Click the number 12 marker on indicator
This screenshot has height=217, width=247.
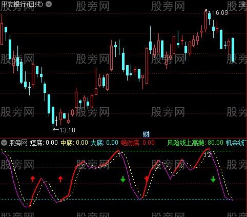(x=208, y=155)
